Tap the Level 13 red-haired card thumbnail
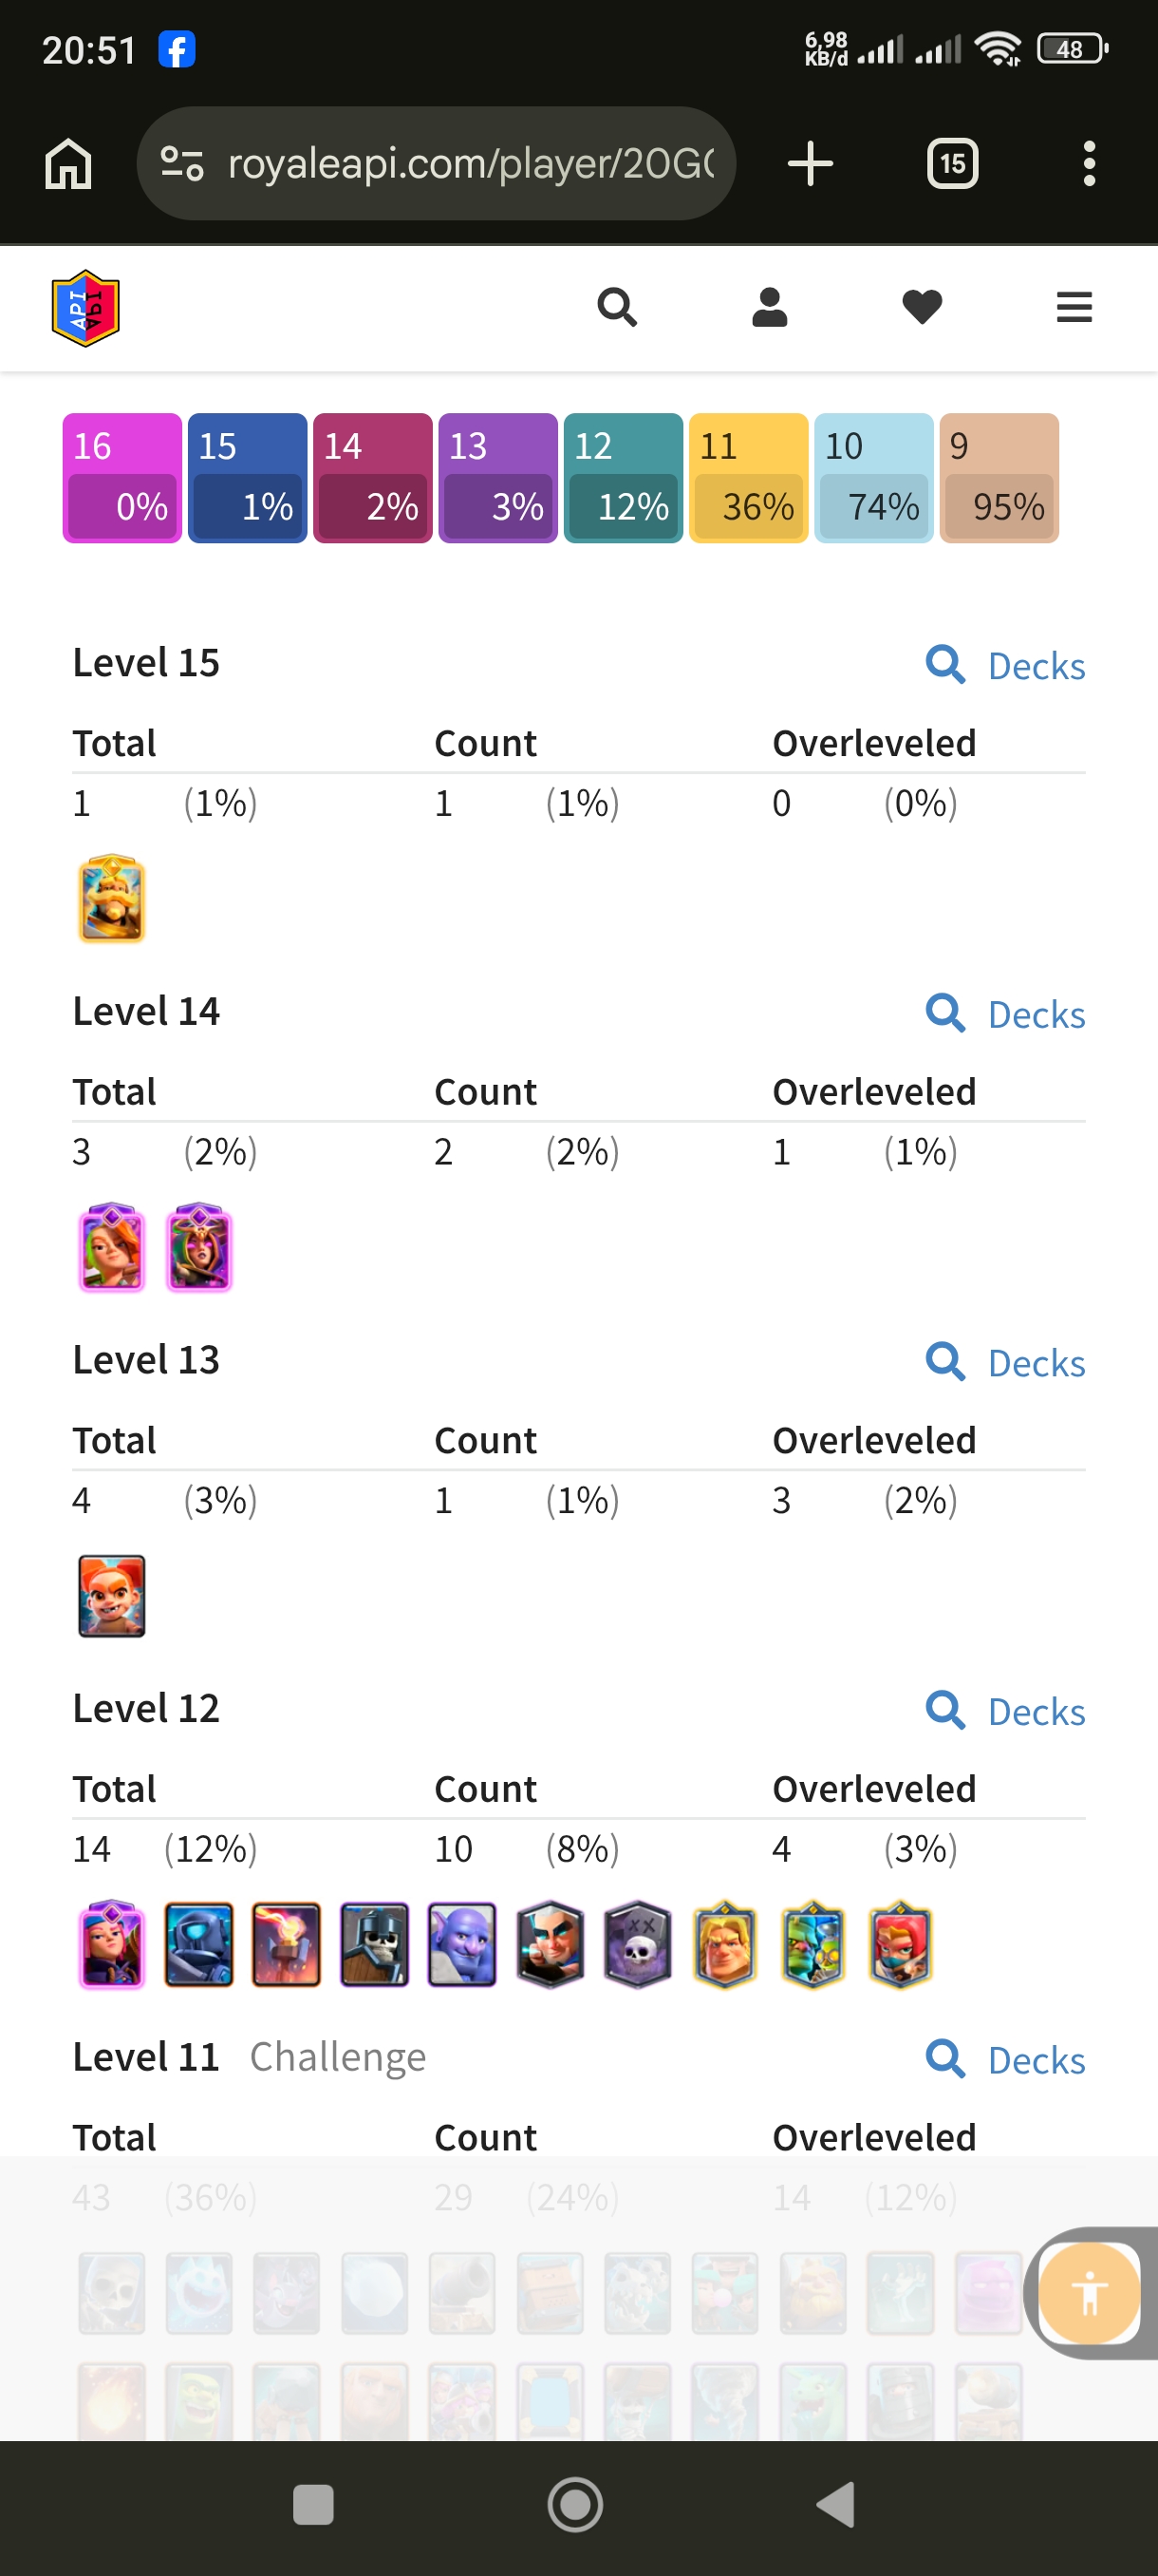Screen dimensions: 1158x2576 click(112, 1595)
